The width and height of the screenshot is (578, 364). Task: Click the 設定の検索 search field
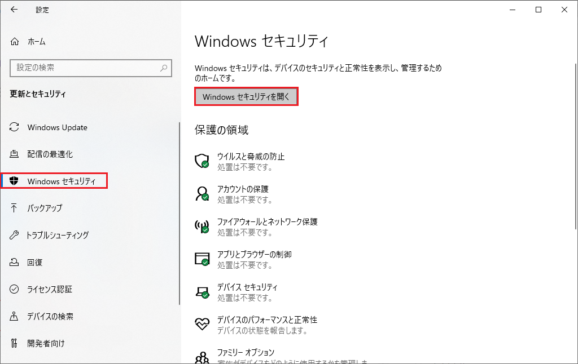point(85,68)
